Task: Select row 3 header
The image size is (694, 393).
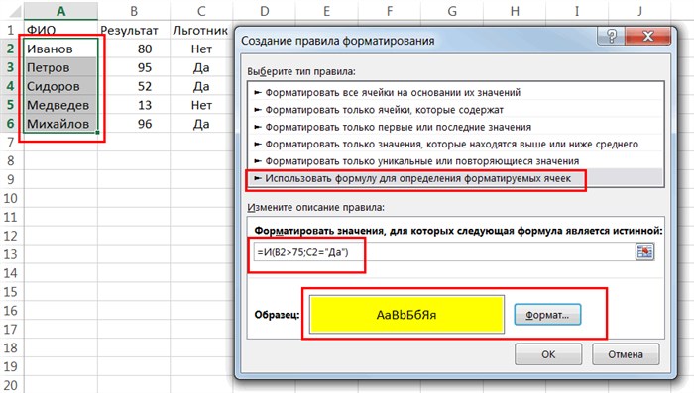Action: (x=11, y=67)
